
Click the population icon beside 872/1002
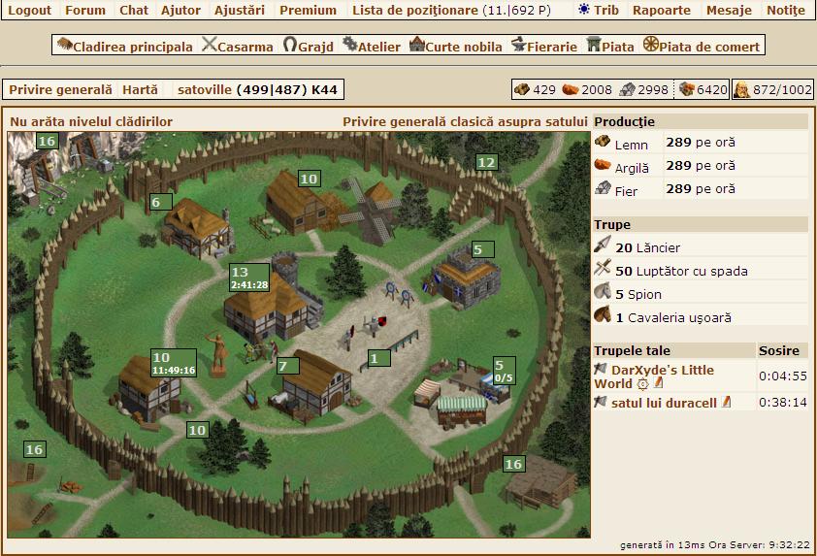(x=741, y=89)
